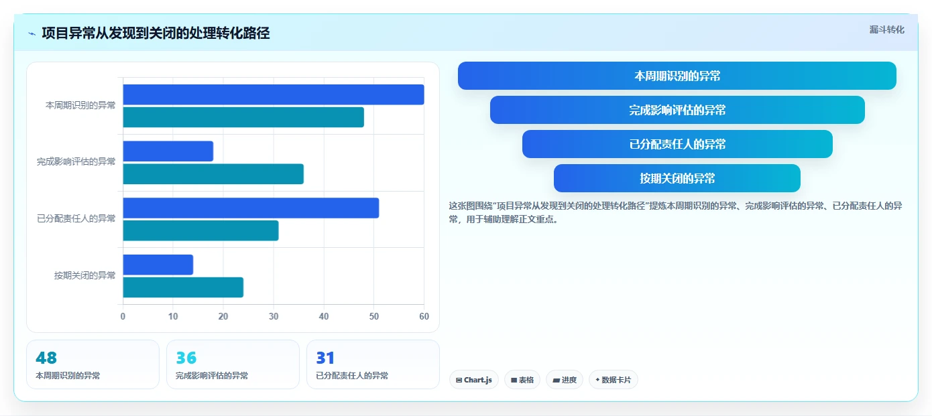Select the 进度 tag chip

pyautogui.click(x=565, y=380)
